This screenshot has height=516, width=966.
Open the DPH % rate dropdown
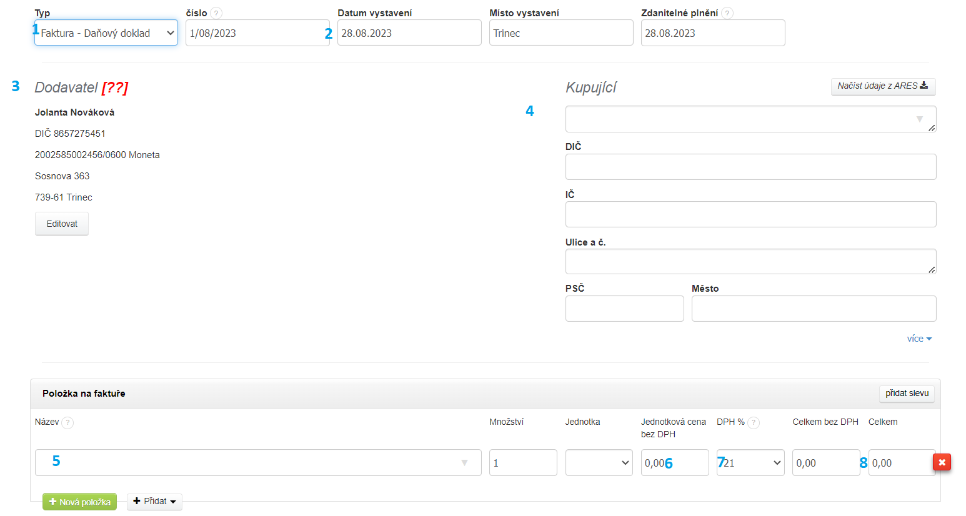[x=750, y=463]
